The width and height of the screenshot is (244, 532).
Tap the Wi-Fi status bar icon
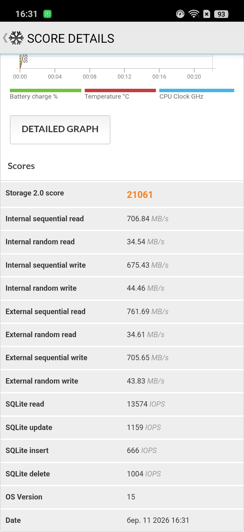point(194,14)
